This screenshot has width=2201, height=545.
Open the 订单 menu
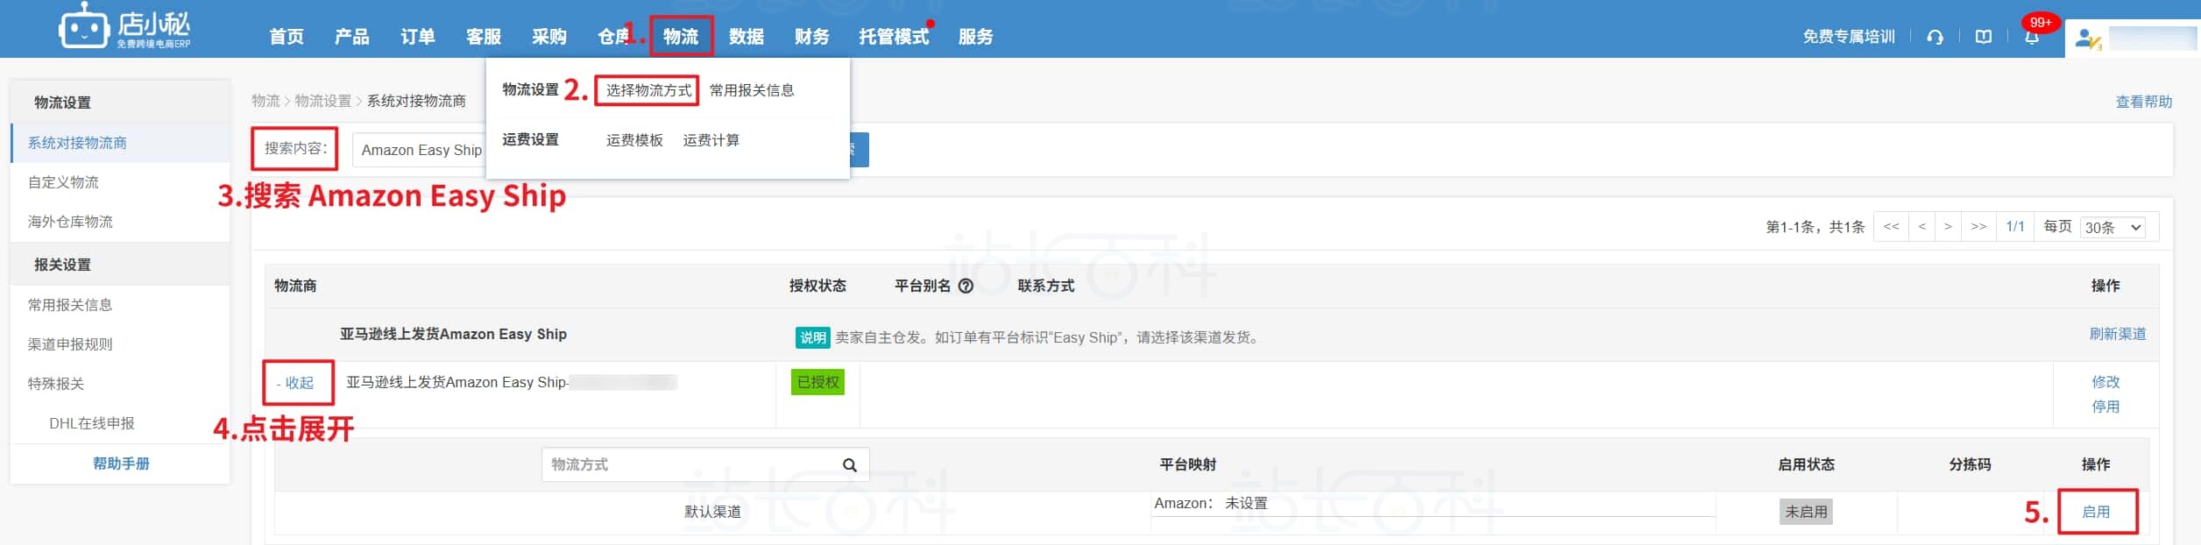418,37
